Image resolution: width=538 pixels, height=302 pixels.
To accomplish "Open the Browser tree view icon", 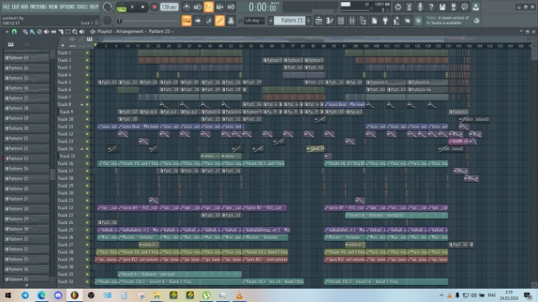I will tap(363, 21).
